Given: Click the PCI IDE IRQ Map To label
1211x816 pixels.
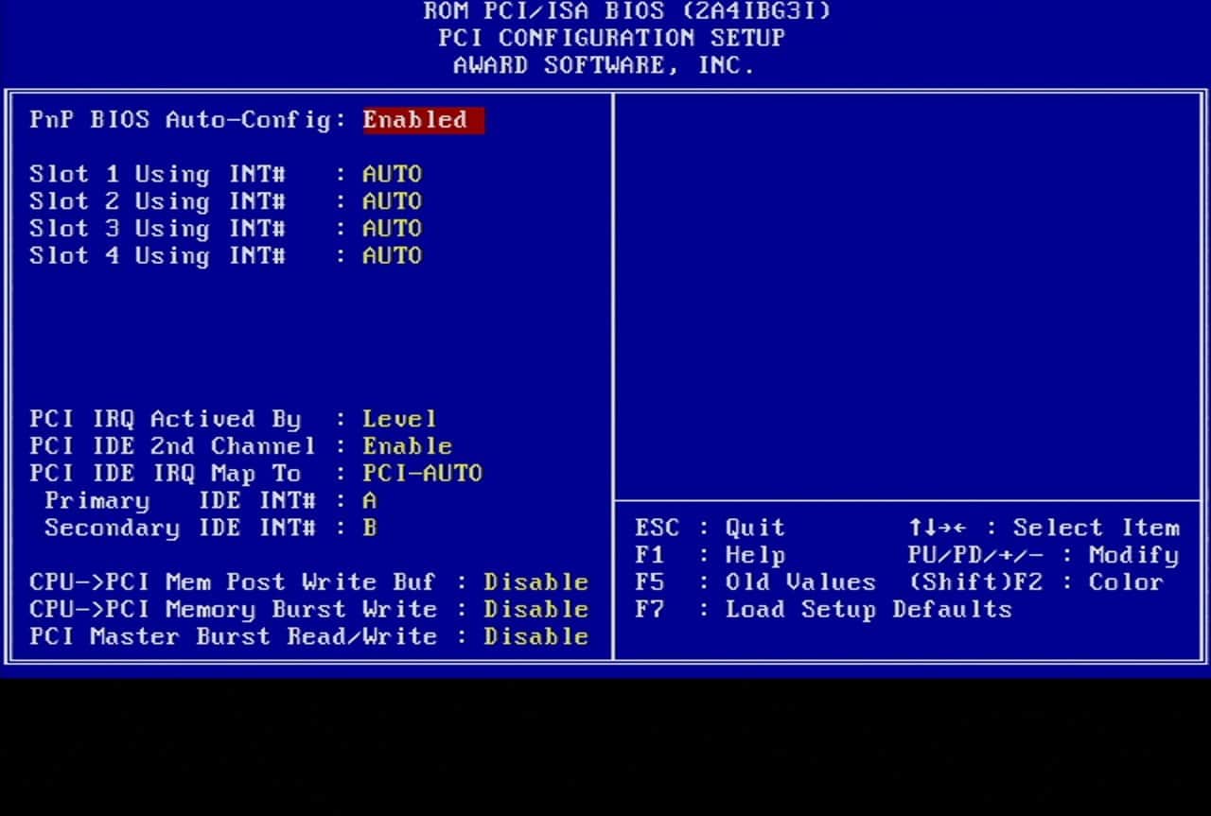Looking at the screenshot, I should coord(166,474).
